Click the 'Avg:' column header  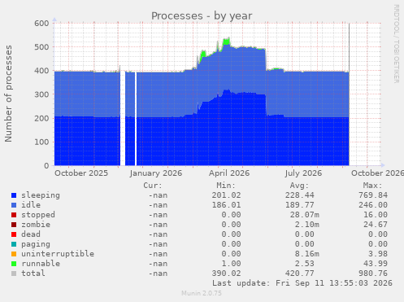(299, 186)
